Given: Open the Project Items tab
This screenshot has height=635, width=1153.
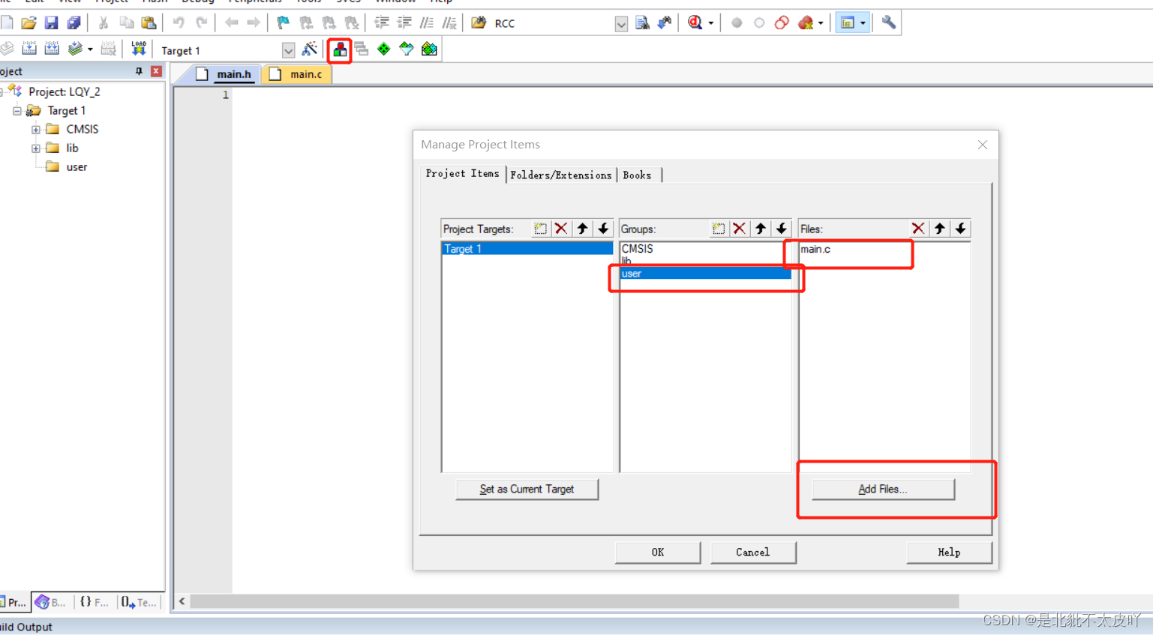Looking at the screenshot, I should coord(462,173).
